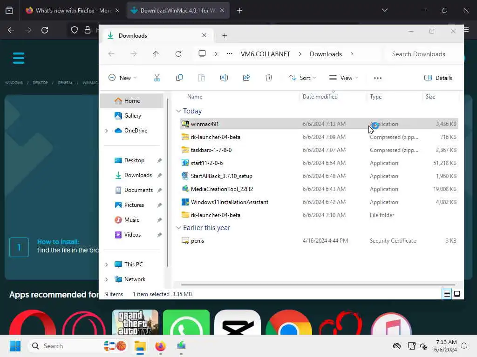
Task: Expand OneDrive in navigation pane
Action: point(107,131)
